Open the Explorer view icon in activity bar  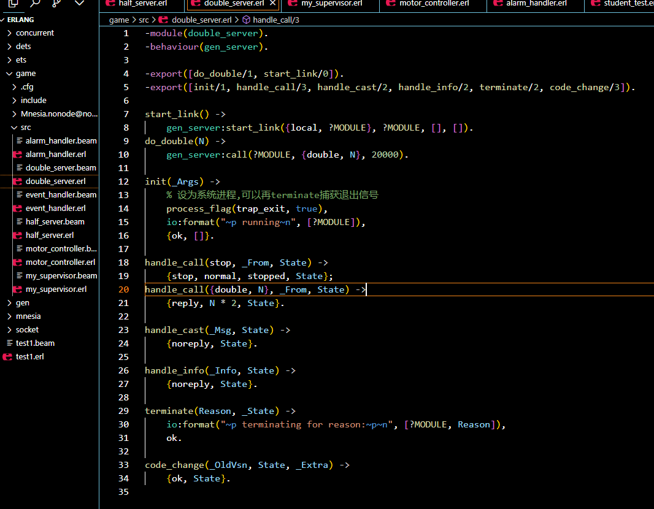pyautogui.click(x=13, y=3)
